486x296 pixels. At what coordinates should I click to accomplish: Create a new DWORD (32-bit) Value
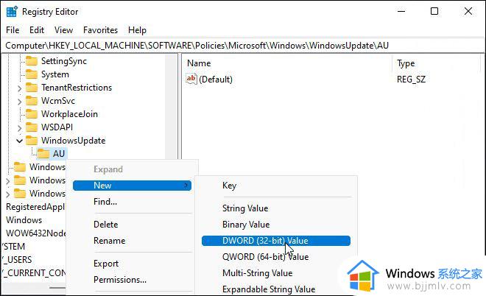[276, 241]
